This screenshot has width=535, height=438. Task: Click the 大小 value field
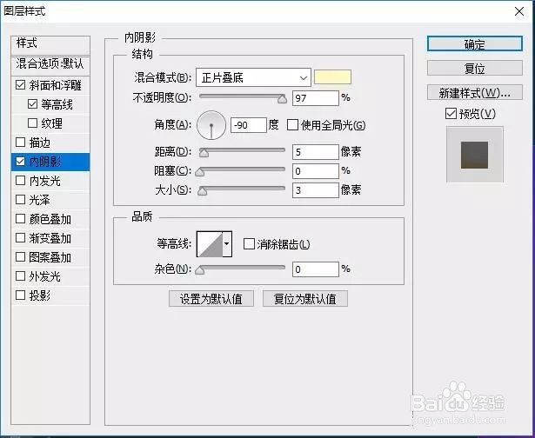click(316, 190)
